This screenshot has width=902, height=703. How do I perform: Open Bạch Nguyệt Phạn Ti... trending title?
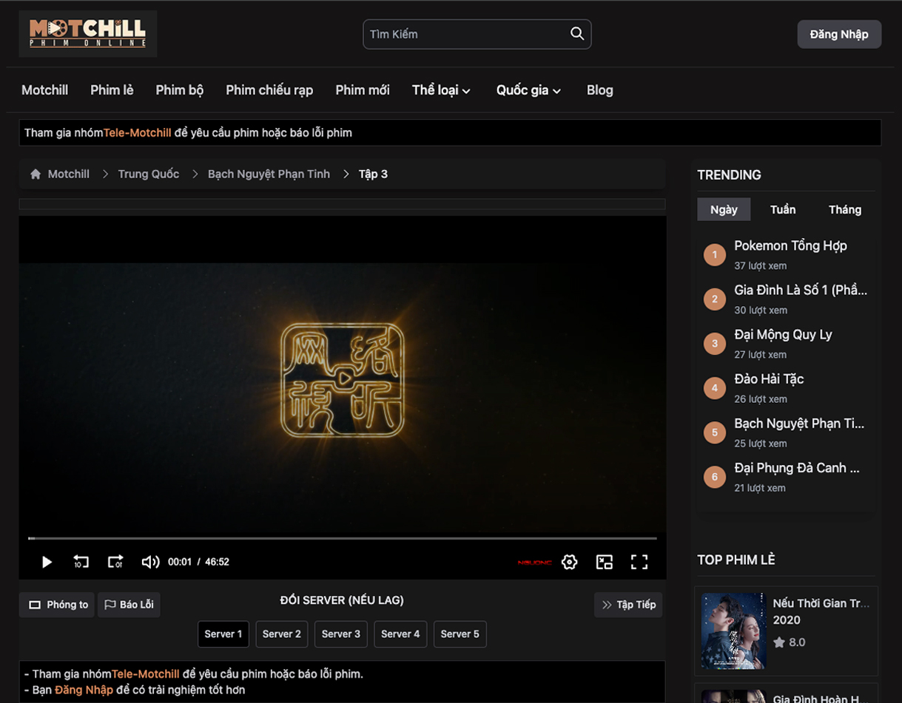[x=799, y=423]
